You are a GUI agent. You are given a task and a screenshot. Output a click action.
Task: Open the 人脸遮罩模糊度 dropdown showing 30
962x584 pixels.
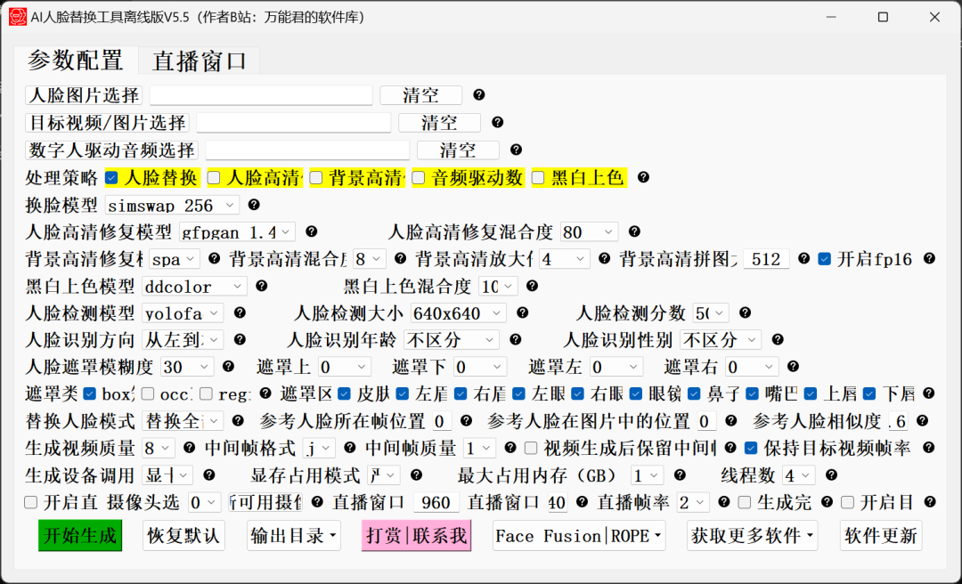[x=187, y=367]
